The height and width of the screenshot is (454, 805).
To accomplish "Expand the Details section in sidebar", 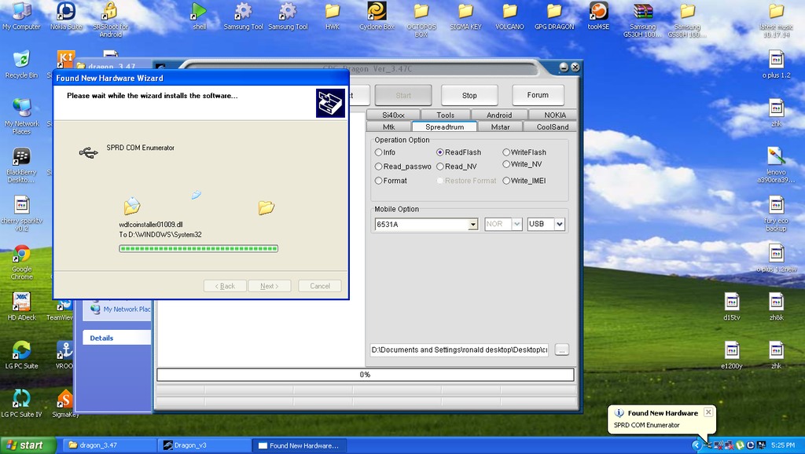I will [x=101, y=339].
